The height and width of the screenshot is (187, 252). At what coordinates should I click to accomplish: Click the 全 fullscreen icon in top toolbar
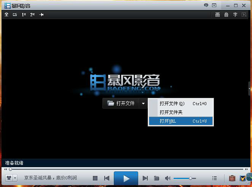coord(6,14)
